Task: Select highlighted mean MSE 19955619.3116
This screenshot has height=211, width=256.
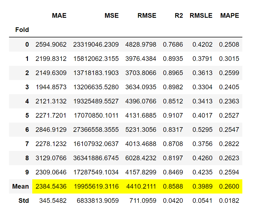Action: 96,186
